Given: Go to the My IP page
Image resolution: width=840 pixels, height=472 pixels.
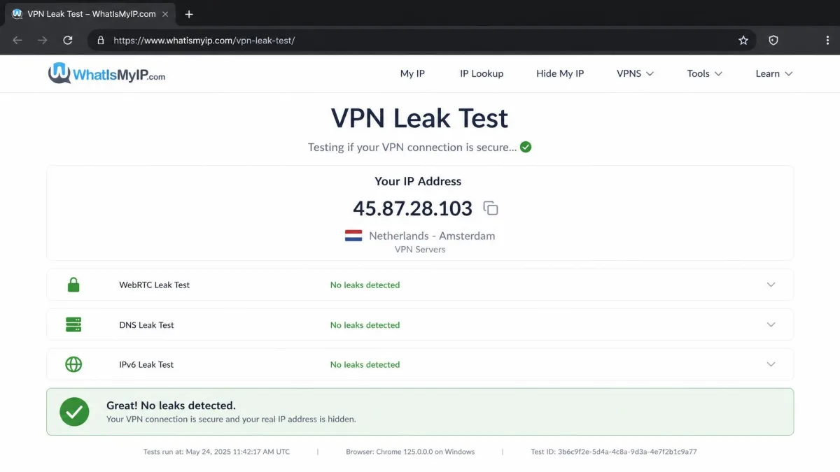Looking at the screenshot, I should [412, 73].
